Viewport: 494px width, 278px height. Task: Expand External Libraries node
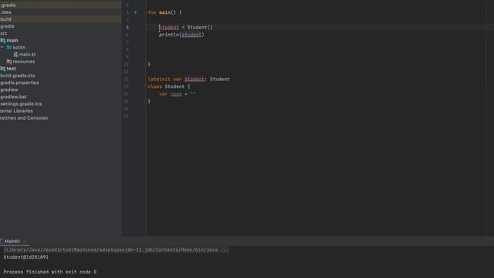click(x=16, y=111)
